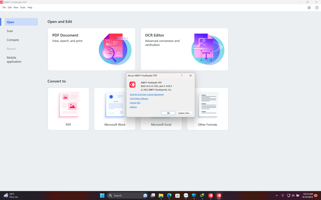The width and height of the screenshot is (321, 200).
Task: Click OK in the About dialog
Action: point(168,113)
